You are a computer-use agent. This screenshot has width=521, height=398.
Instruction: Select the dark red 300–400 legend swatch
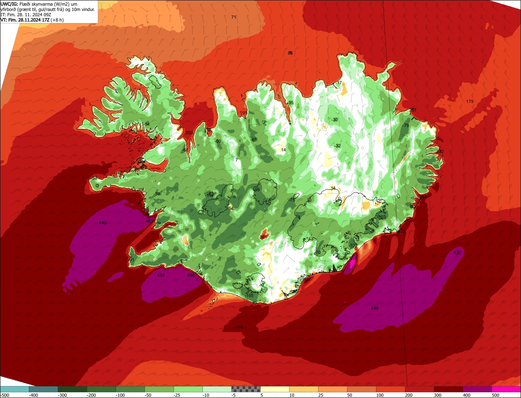click(449, 389)
